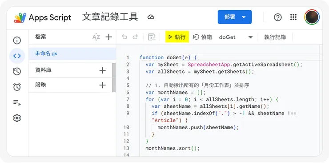Open the 部署 dropdown arrow
Screen dimensions: 329x163
click(x=244, y=17)
